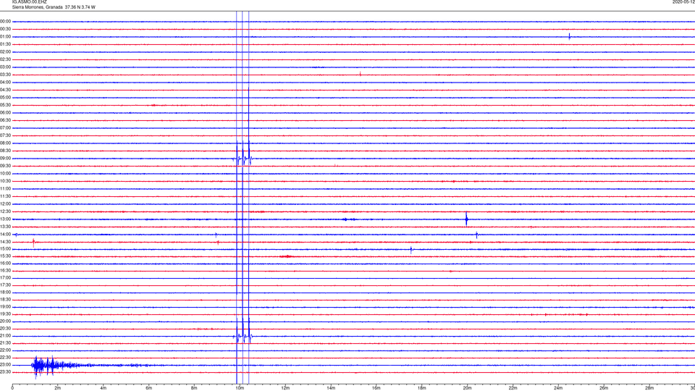Viewport: 695px width, 391px height.
Task: Choose the 06:00 row label
Action: [x=5, y=113]
